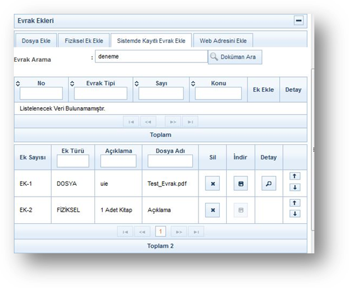Select the Sistemde Kayıtlı Evrak Ekle tab
The image size is (349, 288).
point(151,41)
